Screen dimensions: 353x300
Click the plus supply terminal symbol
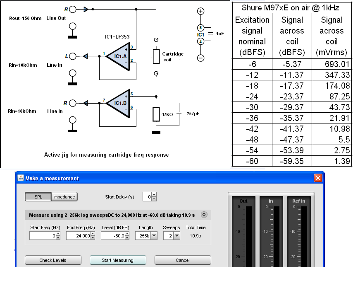coord(200,11)
